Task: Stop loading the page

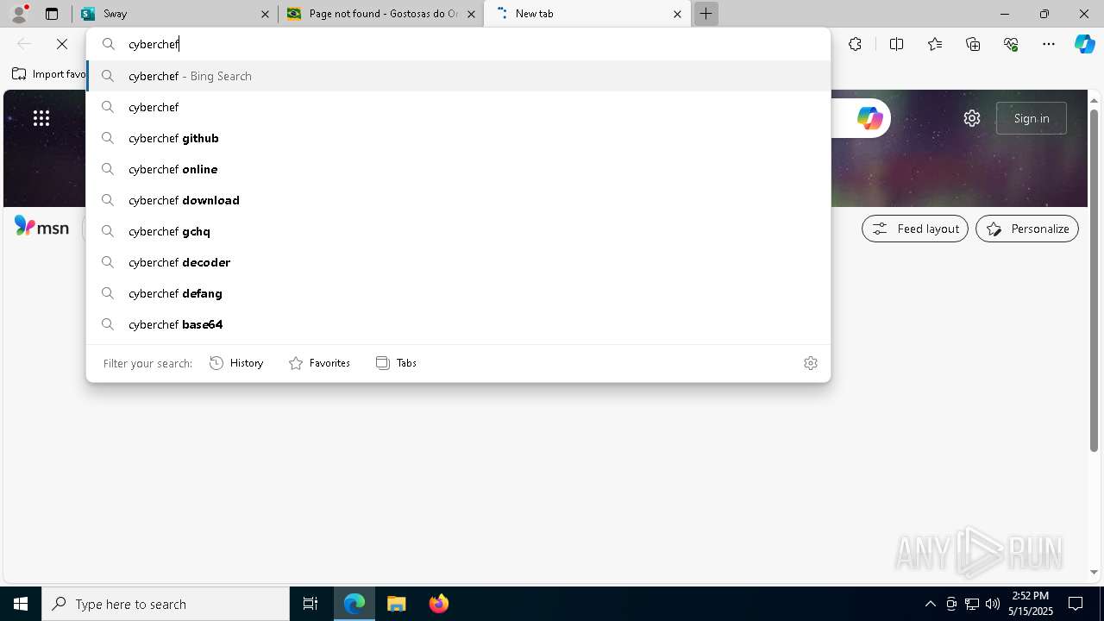Action: pos(62,44)
